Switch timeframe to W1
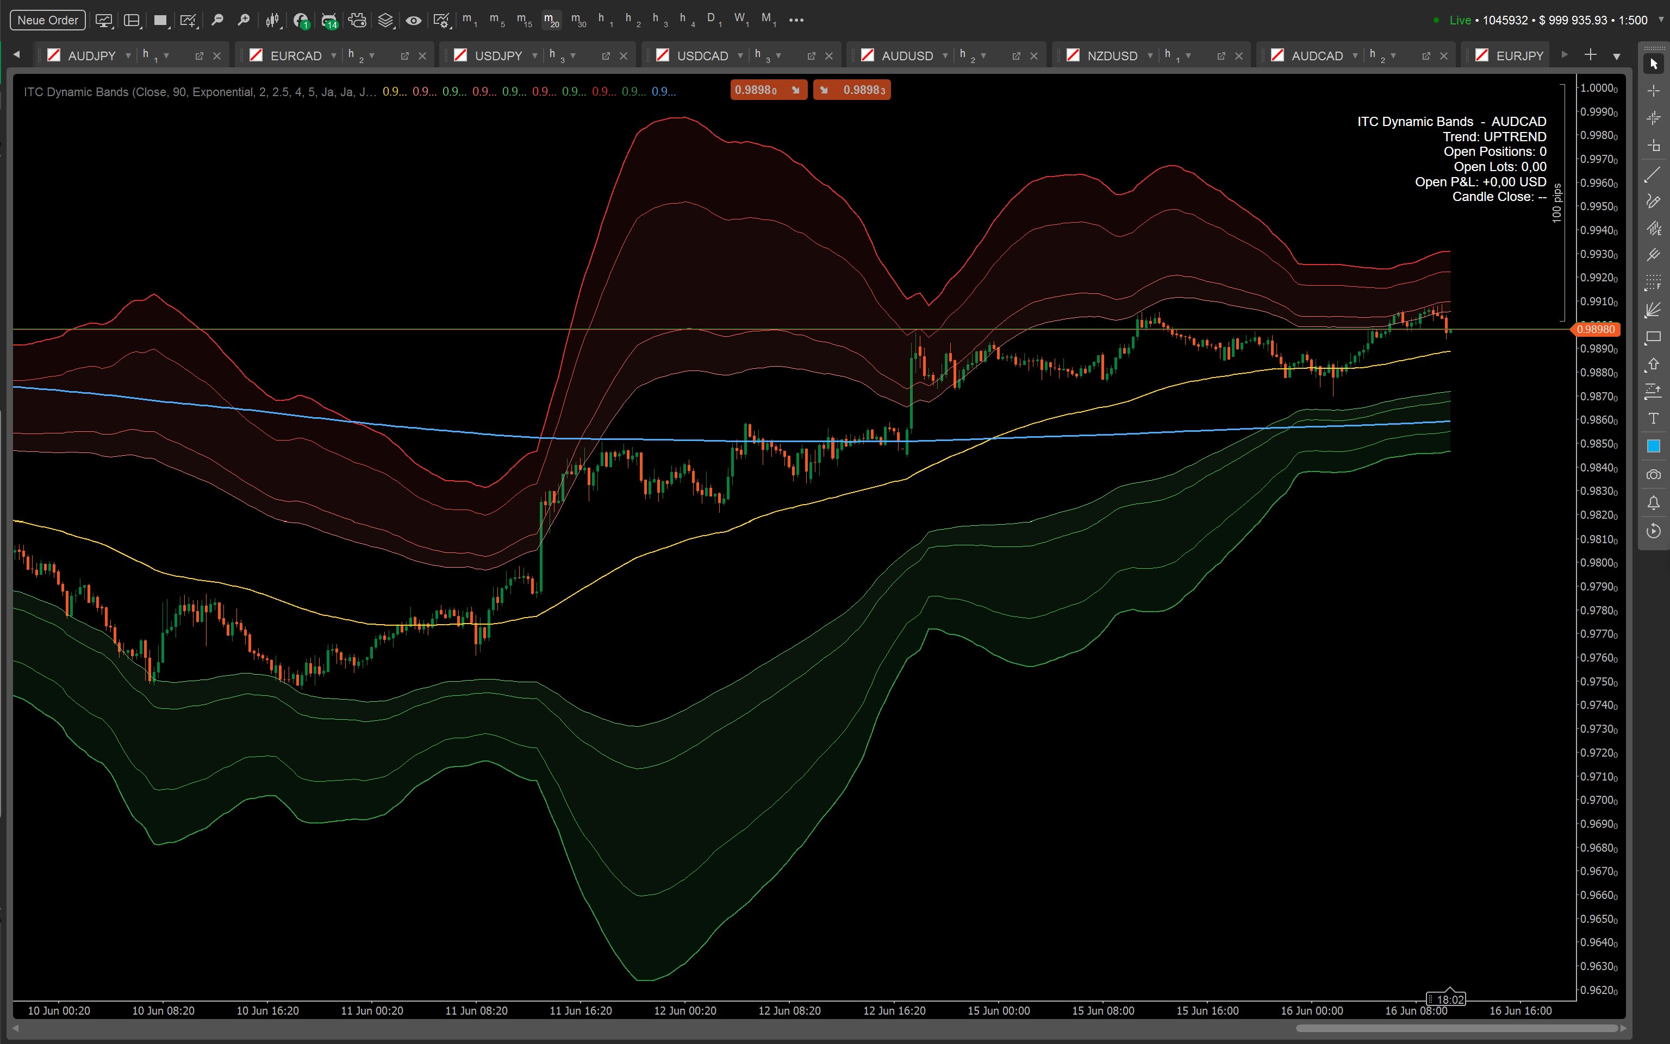The width and height of the screenshot is (1670, 1044). pyautogui.click(x=741, y=20)
